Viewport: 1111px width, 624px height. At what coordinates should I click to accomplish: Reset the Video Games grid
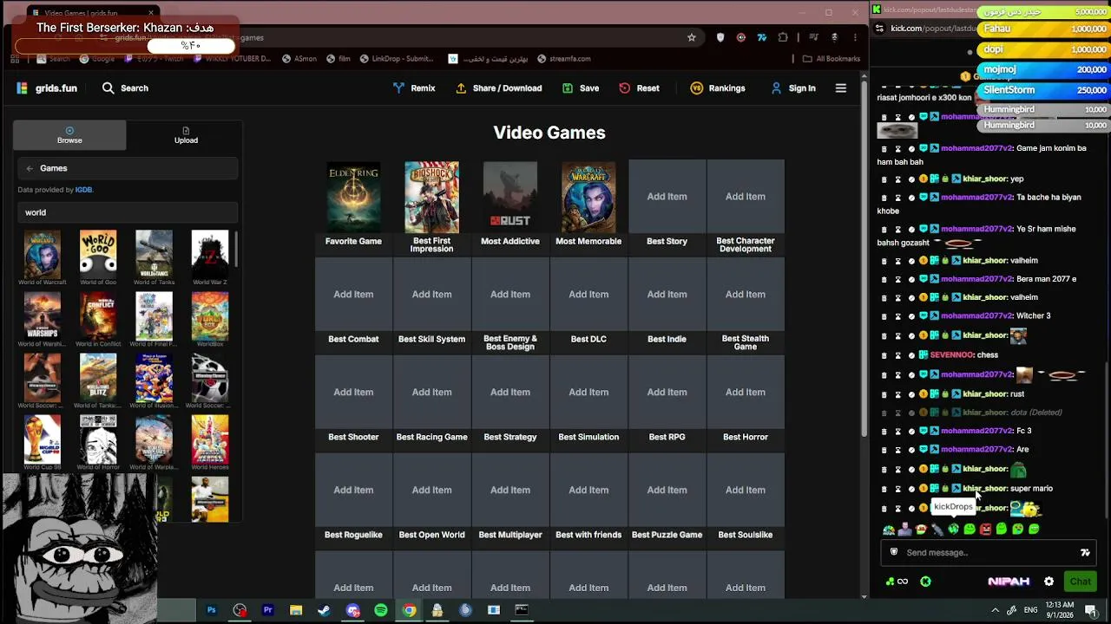(639, 88)
